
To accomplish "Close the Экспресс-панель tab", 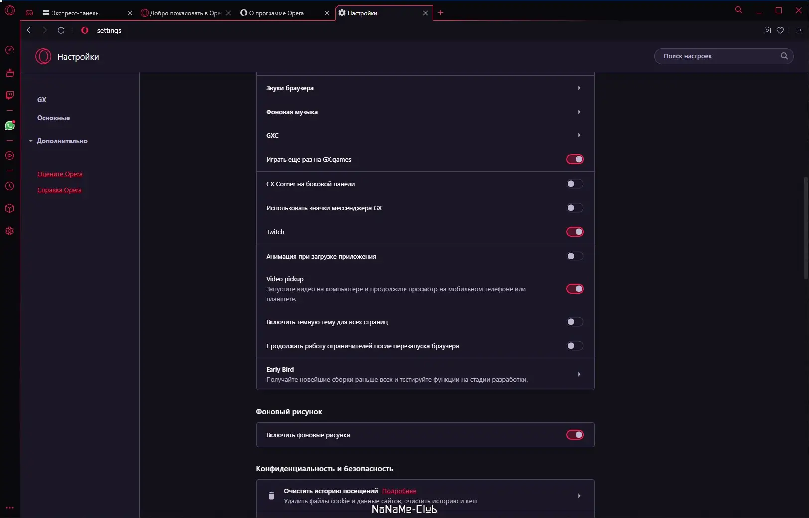I will click(x=130, y=13).
